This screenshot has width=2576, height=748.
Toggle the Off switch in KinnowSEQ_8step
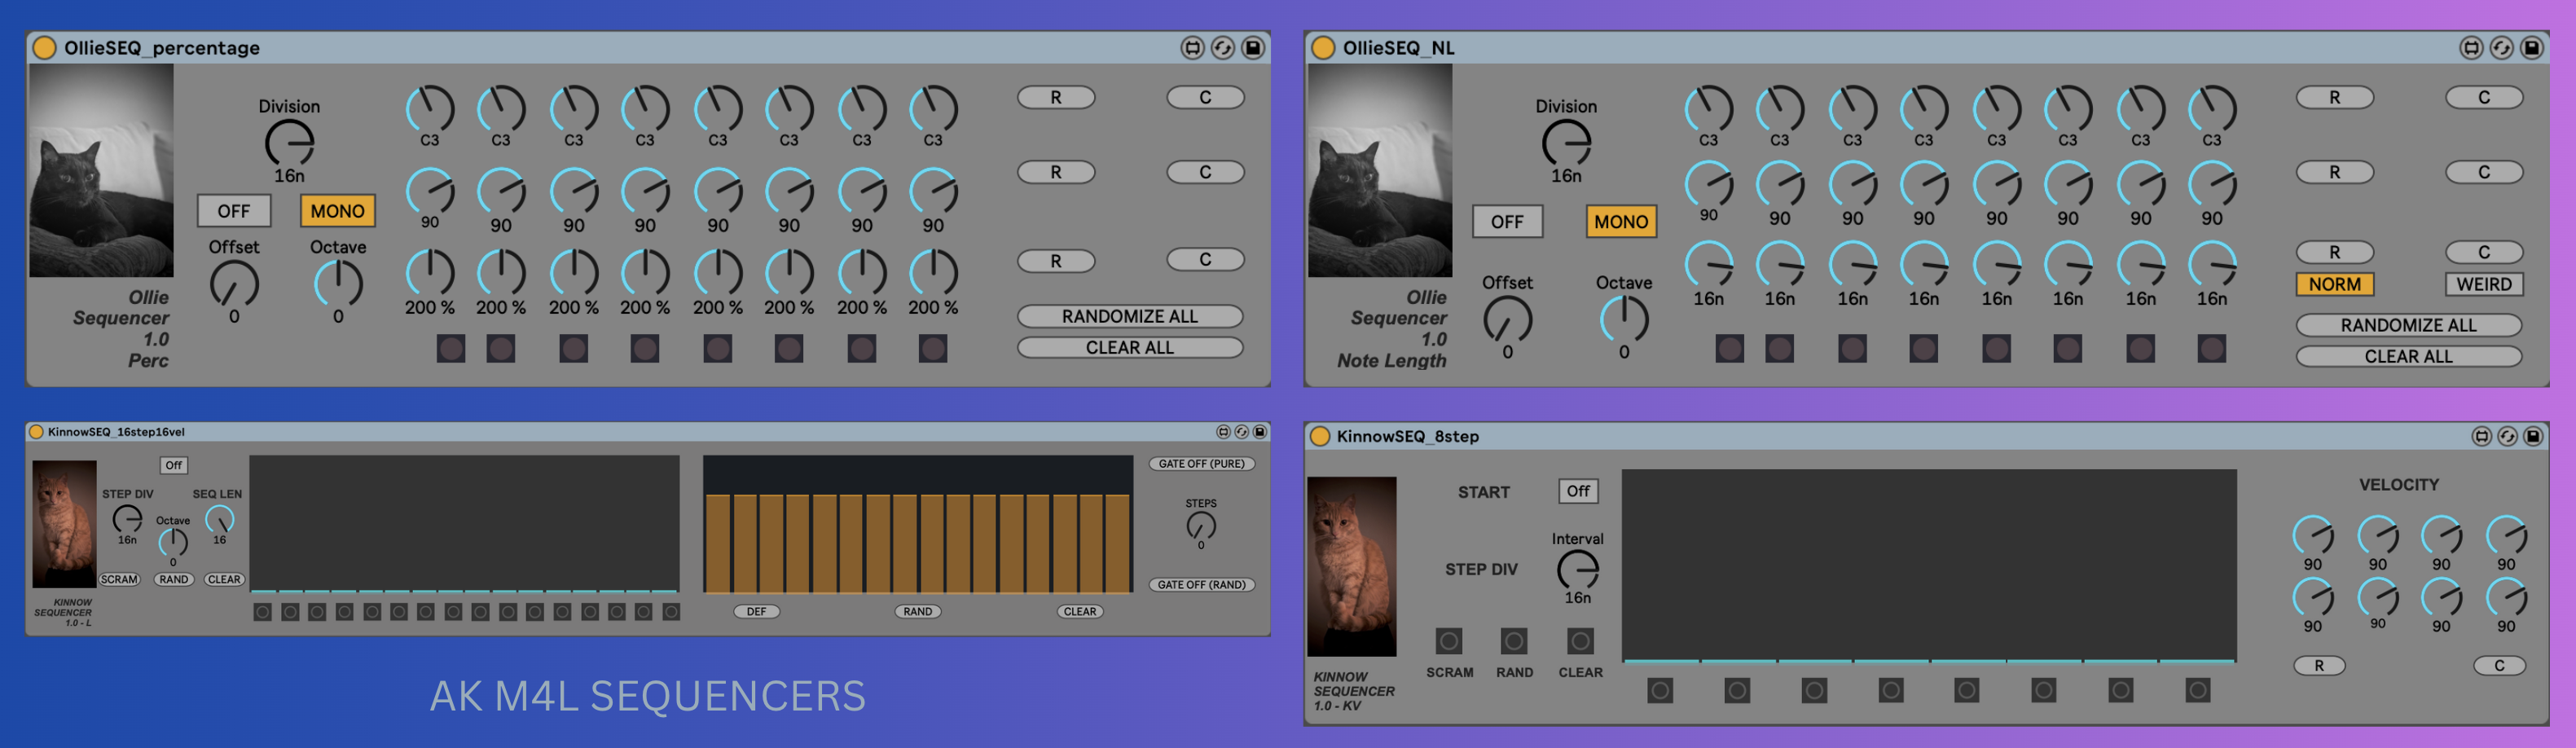point(1577,491)
